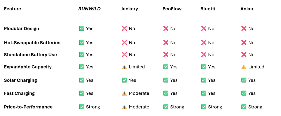Click red X for Anker Standalone Battery Use
Viewport: 281px width, 116px height.
click(x=244, y=55)
